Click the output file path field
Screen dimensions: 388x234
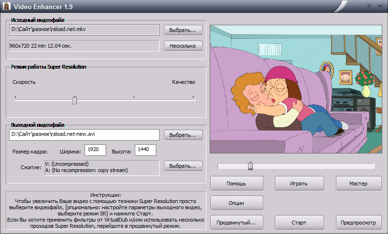coord(84,135)
